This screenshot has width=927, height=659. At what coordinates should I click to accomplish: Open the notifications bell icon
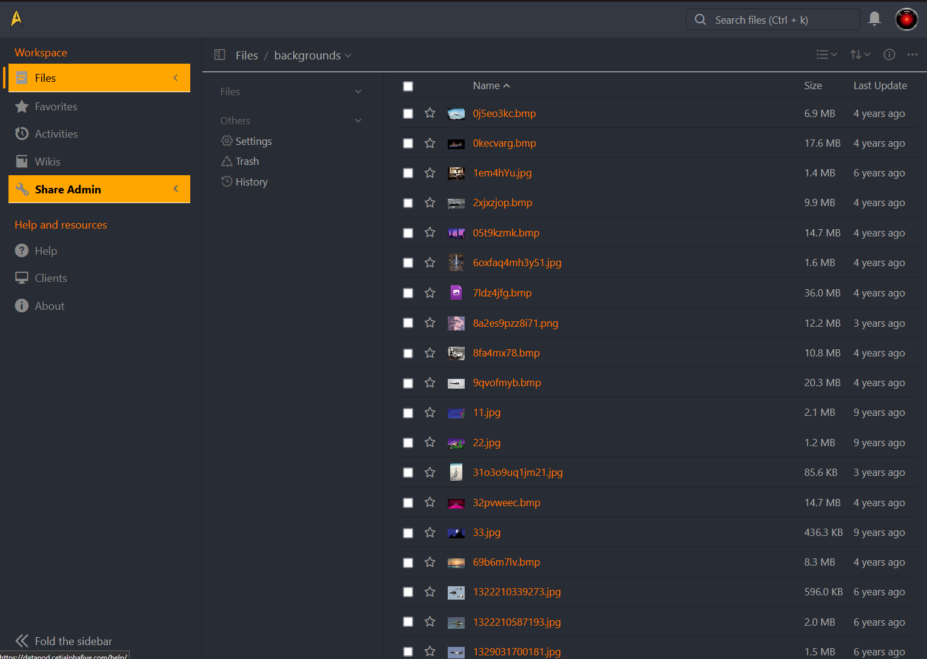click(x=874, y=19)
